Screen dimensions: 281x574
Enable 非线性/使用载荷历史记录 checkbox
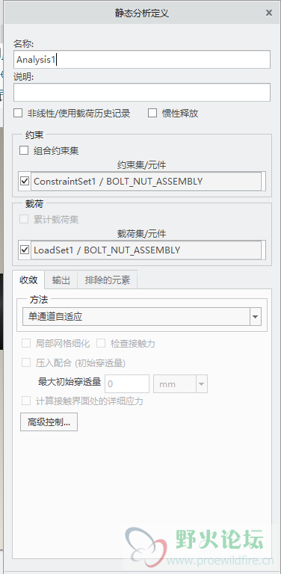(18, 113)
